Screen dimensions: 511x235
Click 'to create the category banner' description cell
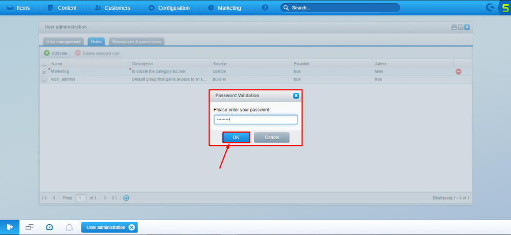click(x=170, y=72)
